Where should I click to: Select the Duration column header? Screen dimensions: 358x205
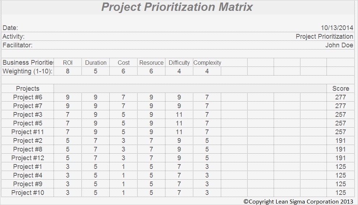point(96,63)
